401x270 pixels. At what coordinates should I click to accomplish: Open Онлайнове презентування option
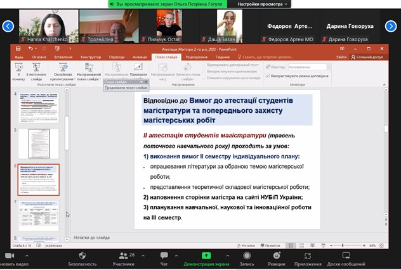[x=63, y=72]
